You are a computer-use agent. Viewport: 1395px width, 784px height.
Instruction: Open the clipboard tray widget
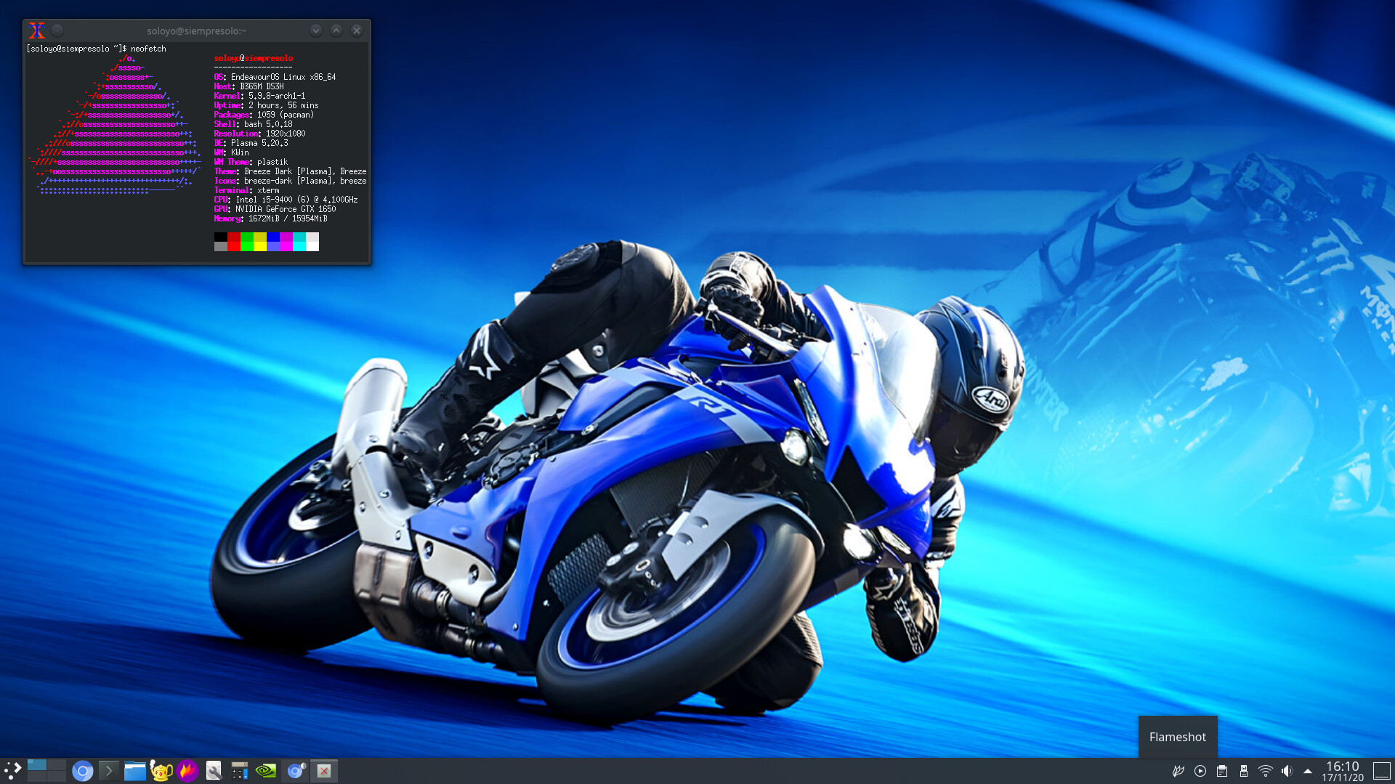[1222, 771]
